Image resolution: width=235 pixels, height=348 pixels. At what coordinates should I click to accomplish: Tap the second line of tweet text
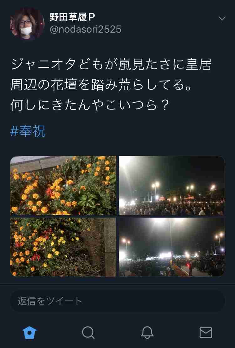pos(101,85)
